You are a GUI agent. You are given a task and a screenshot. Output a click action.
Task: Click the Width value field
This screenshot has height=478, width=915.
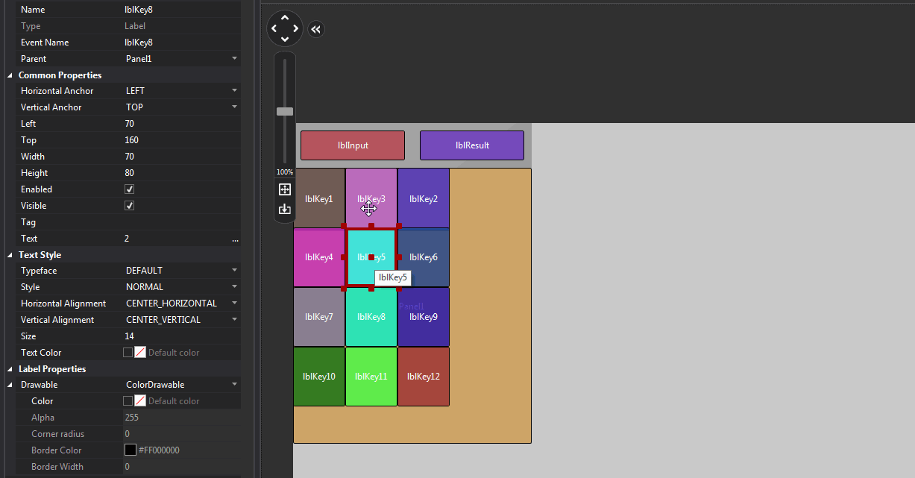(181, 157)
